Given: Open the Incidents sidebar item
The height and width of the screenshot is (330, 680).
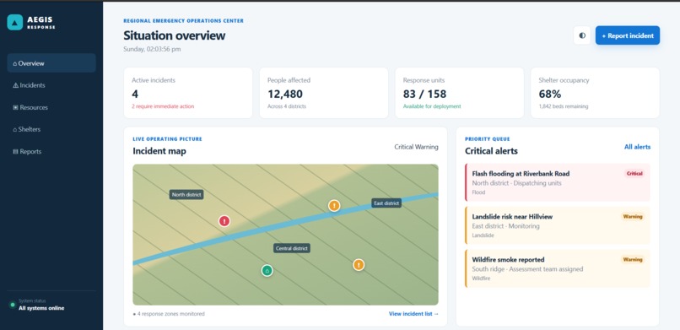Looking at the screenshot, I should coord(51,85).
